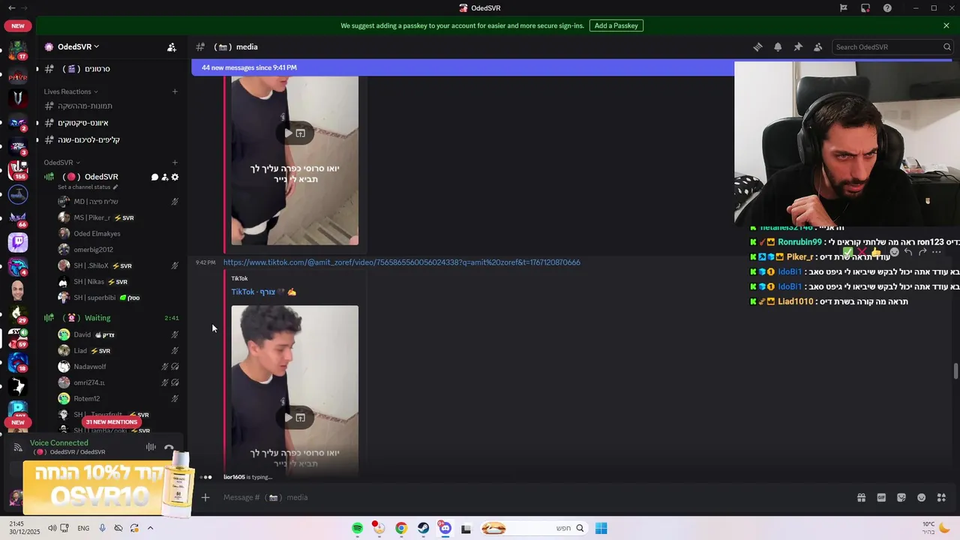
Task: Join the Waiting voice channel
Action: coord(109,318)
